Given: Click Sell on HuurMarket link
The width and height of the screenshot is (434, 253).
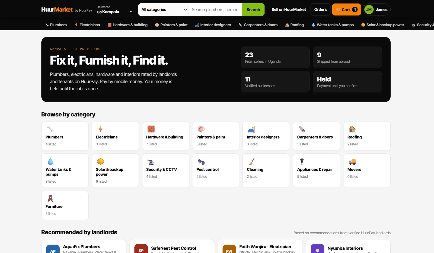Looking at the screenshot, I should tap(289, 9).
